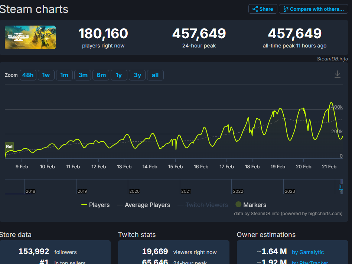Image resolution: width=352 pixels, height=264 pixels.
Task: Set chart zoom to 1y
Action: [x=119, y=75]
